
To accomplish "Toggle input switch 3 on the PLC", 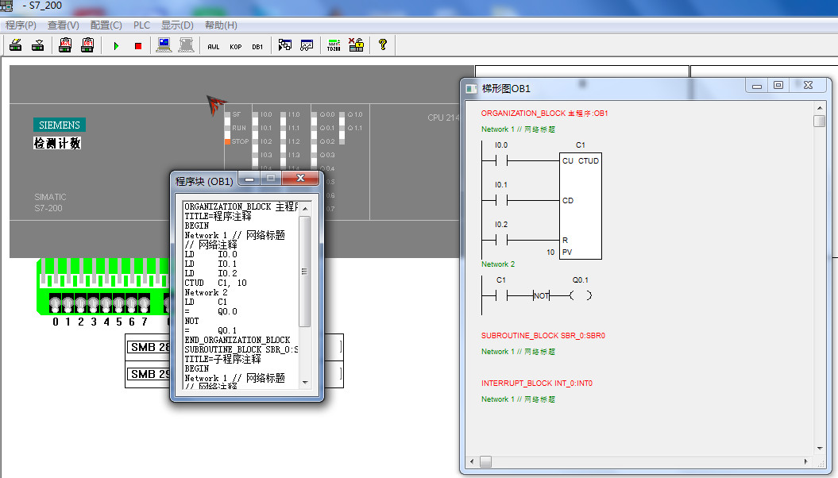I will point(94,304).
